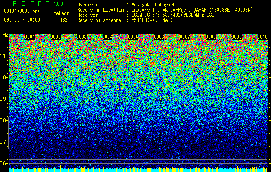Click the 09.10.17 00:00 timestamp
Viewport: 271px width, 172px height.
click(x=22, y=20)
